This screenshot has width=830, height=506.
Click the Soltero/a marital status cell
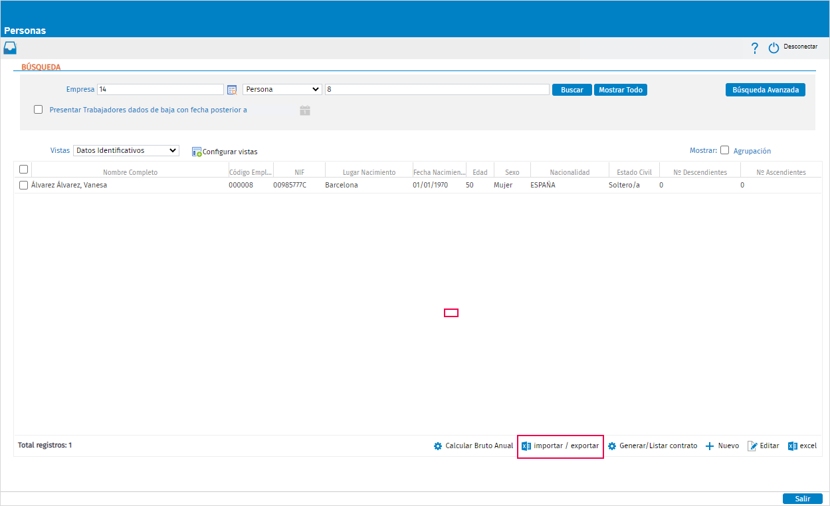(624, 186)
